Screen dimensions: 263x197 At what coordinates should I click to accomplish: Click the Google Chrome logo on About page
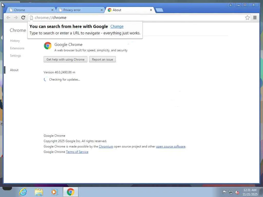[48, 46]
